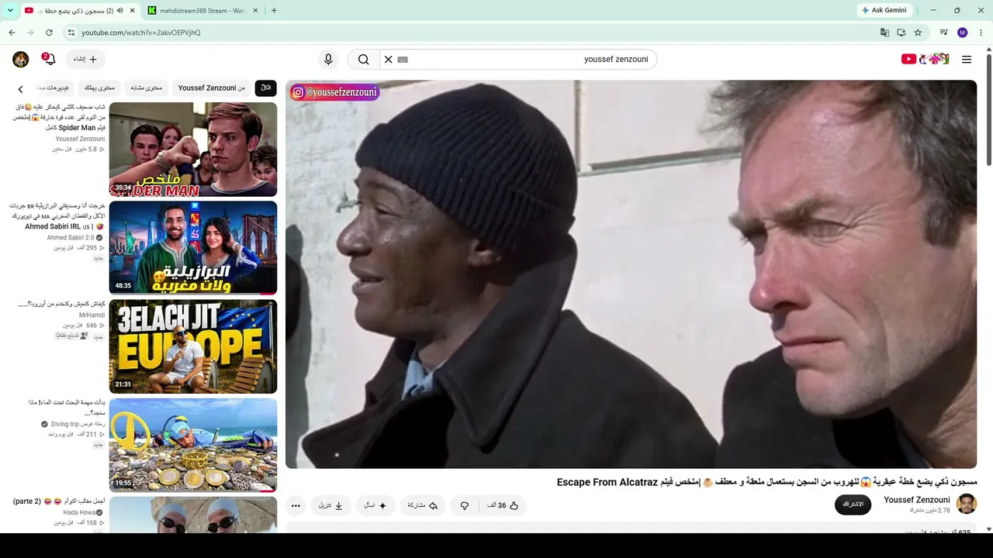The height and width of the screenshot is (558, 993).
Task: Open the underwater treasure 19:55 video thumbnail
Action: tap(193, 445)
